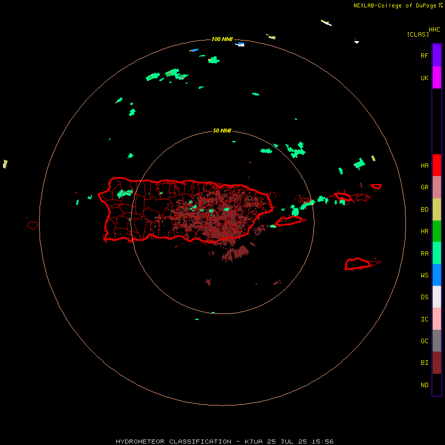Click the RF legend label

coord(425,55)
